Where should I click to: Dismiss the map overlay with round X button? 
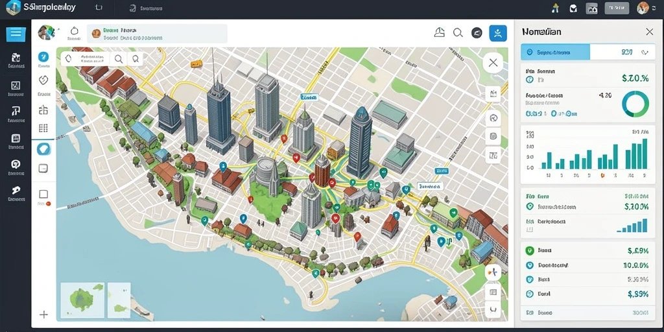[x=493, y=63]
